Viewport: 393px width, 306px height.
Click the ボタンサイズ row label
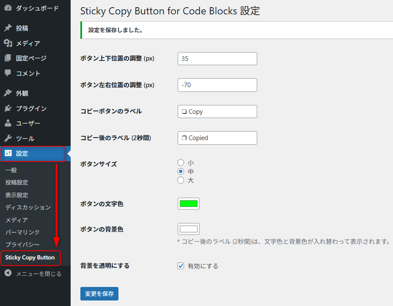coord(99,164)
